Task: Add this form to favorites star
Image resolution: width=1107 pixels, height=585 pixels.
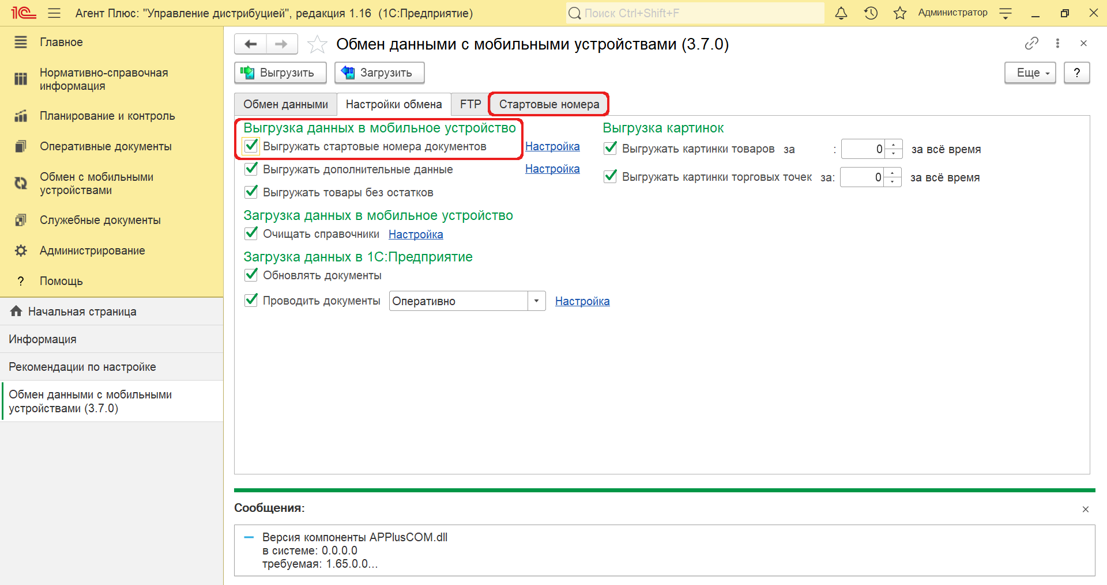Action: (x=317, y=44)
